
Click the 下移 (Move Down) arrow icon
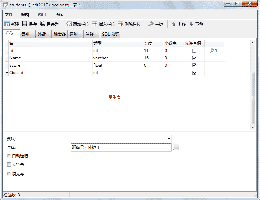pyautogui.click(x=191, y=24)
